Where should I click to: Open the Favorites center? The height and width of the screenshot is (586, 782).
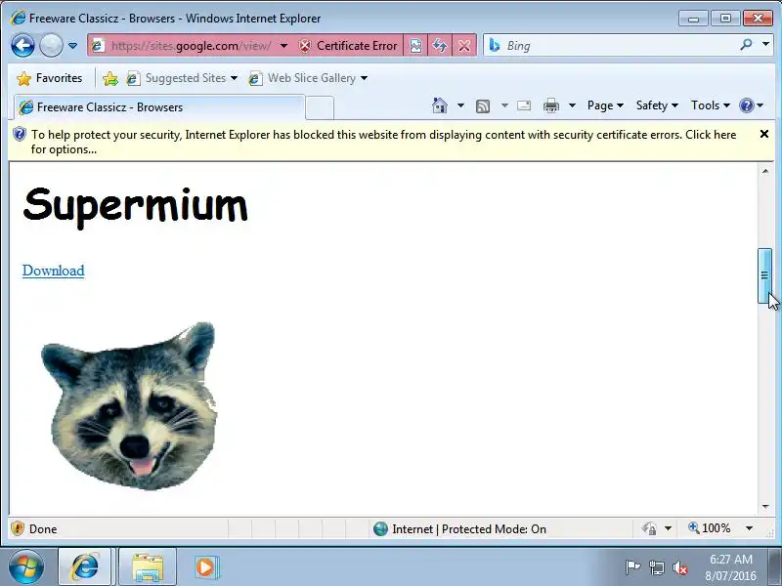tap(50, 78)
